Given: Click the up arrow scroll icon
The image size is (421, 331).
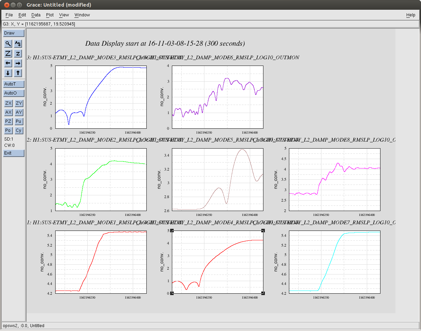Looking at the screenshot, I should coord(18,73).
